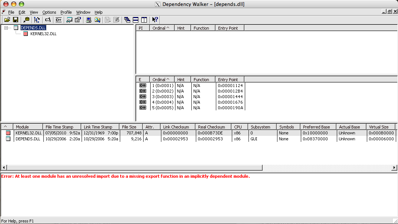Sort module list by File Time Stamp
398x224 pixels.
coord(62,127)
